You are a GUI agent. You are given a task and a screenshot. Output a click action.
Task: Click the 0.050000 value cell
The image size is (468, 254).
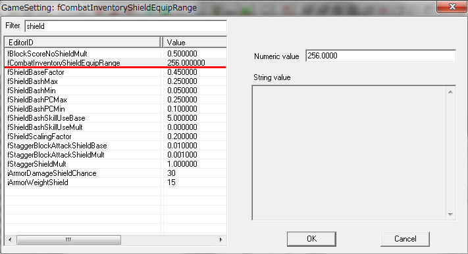(182, 91)
